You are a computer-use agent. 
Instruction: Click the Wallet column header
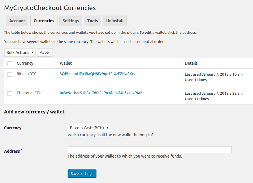(x=66, y=63)
